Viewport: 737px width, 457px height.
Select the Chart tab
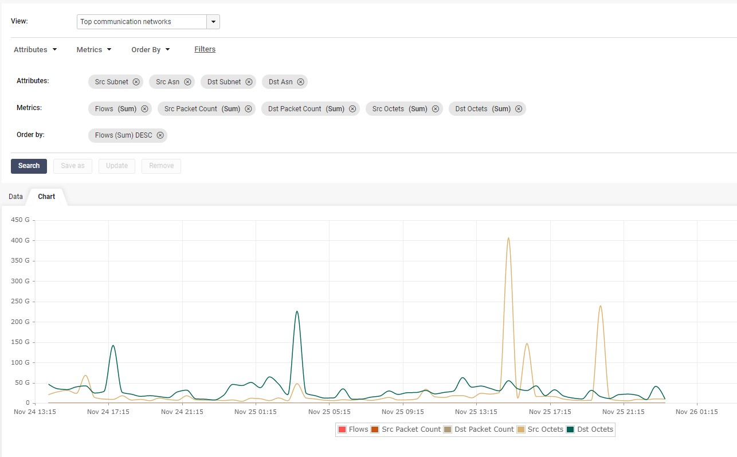(46, 197)
